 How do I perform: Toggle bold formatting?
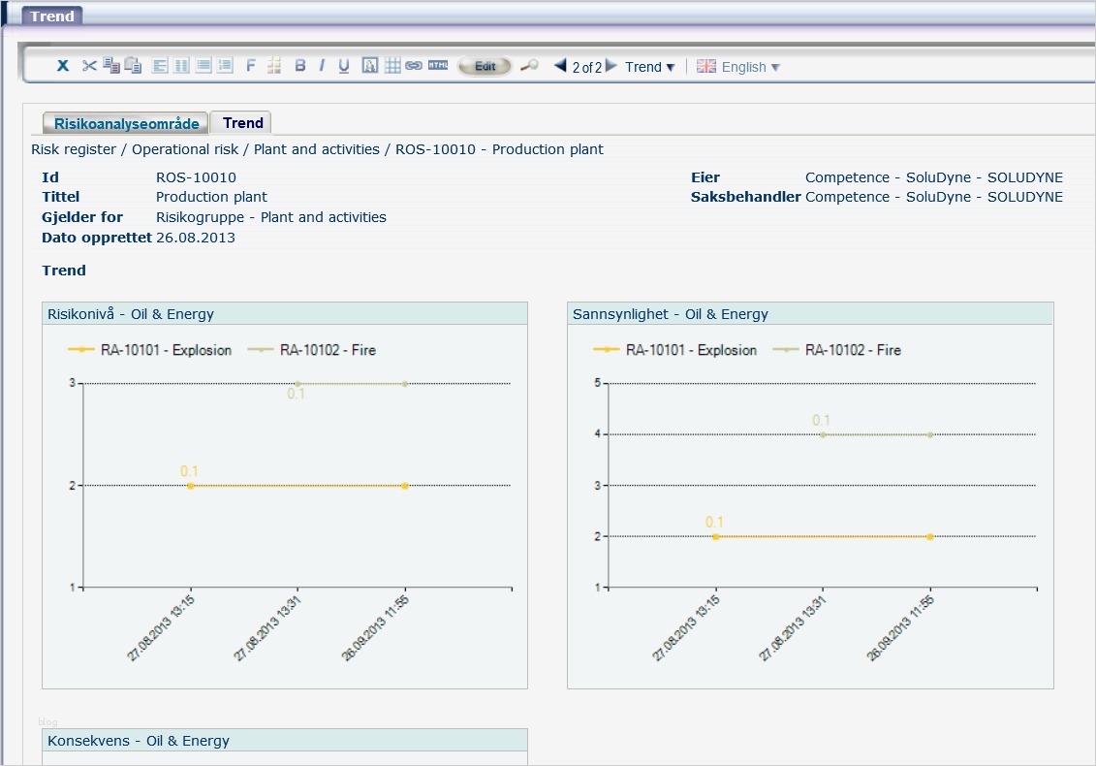[x=300, y=66]
